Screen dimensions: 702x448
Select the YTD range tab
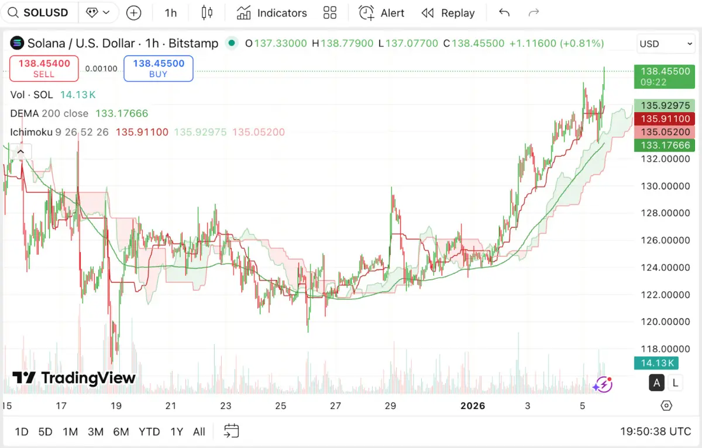149,432
